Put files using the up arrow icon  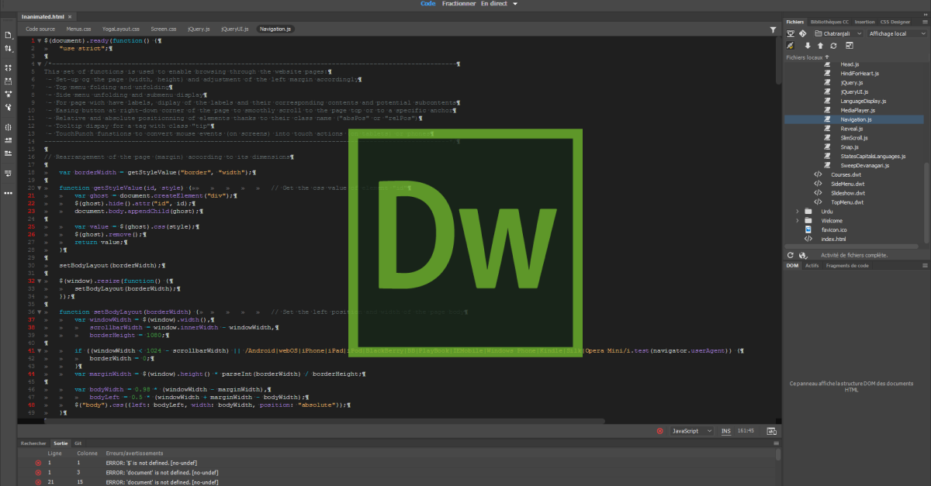(x=820, y=45)
